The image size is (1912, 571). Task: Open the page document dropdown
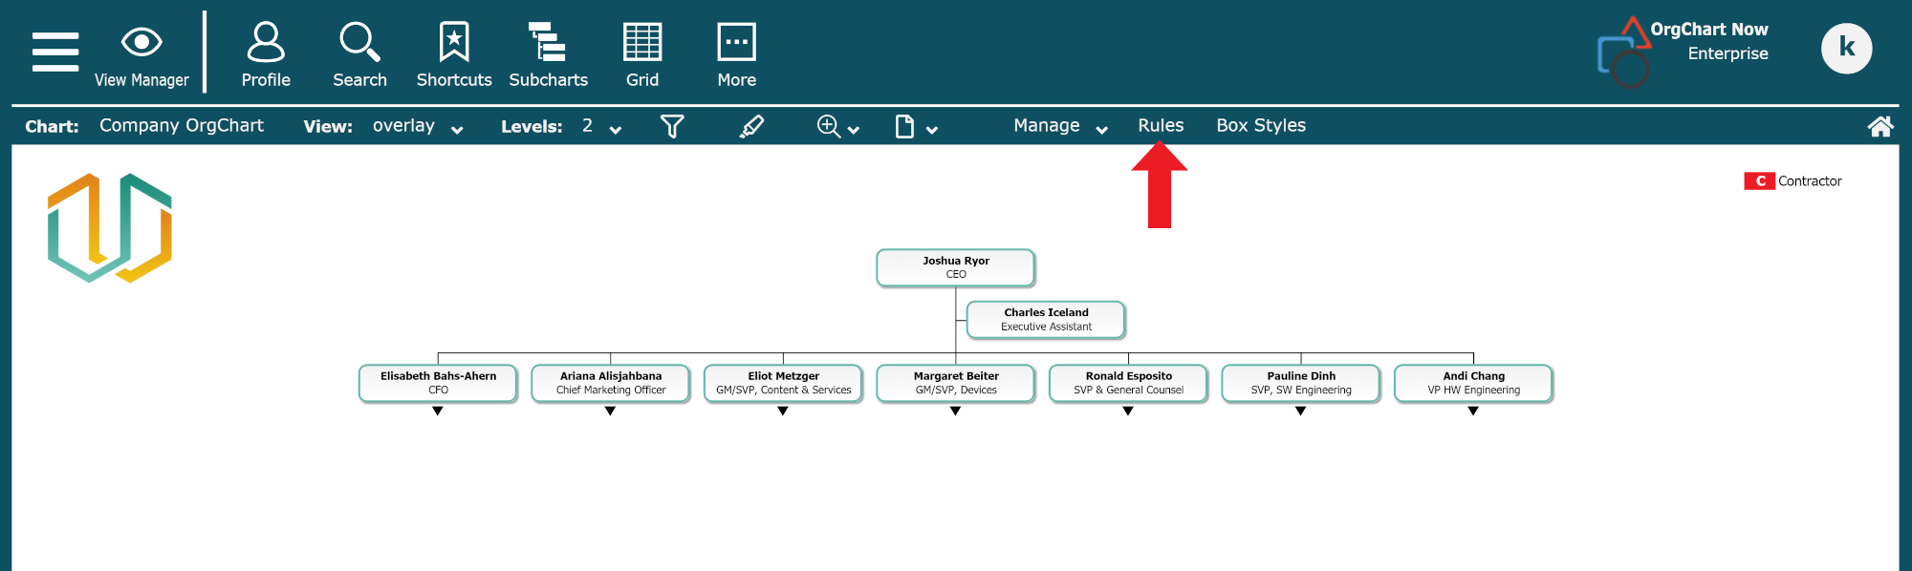pyautogui.click(x=915, y=126)
